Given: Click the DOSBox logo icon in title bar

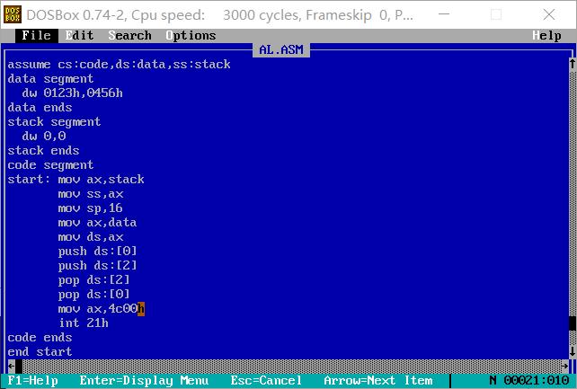Looking at the screenshot, I should pyautogui.click(x=13, y=14).
